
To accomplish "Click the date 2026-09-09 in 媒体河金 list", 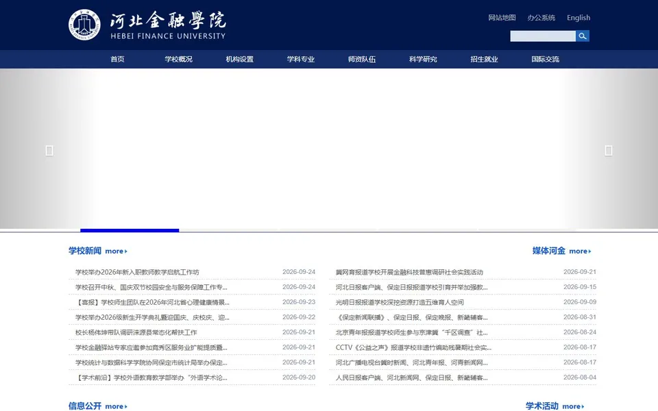I will 580,302.
